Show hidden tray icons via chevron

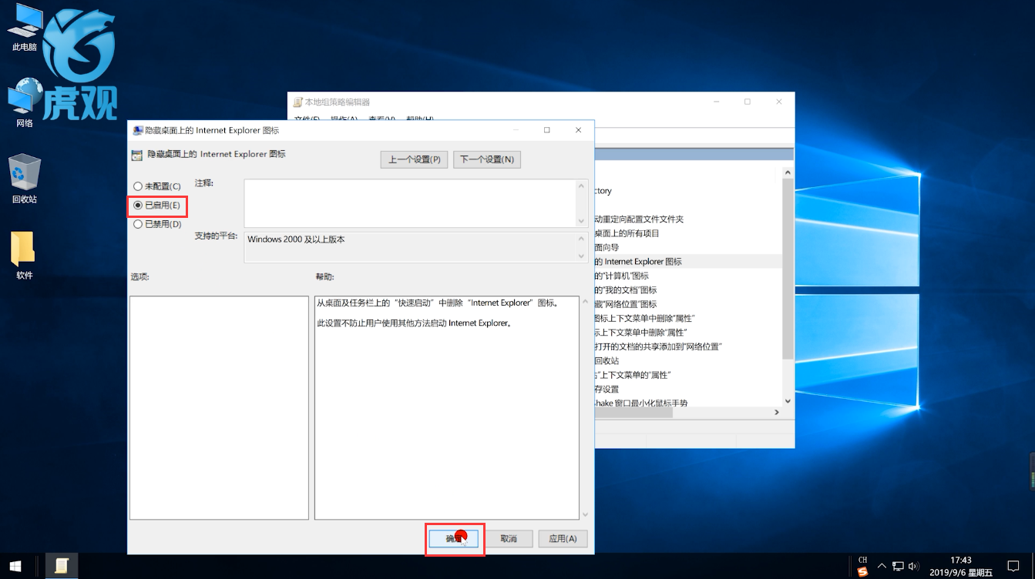tap(882, 566)
